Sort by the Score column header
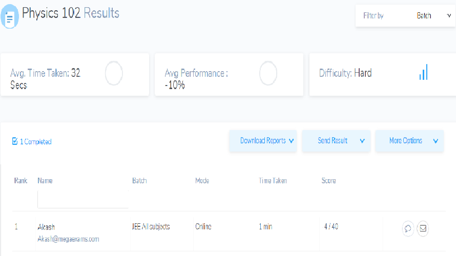 pos(328,181)
